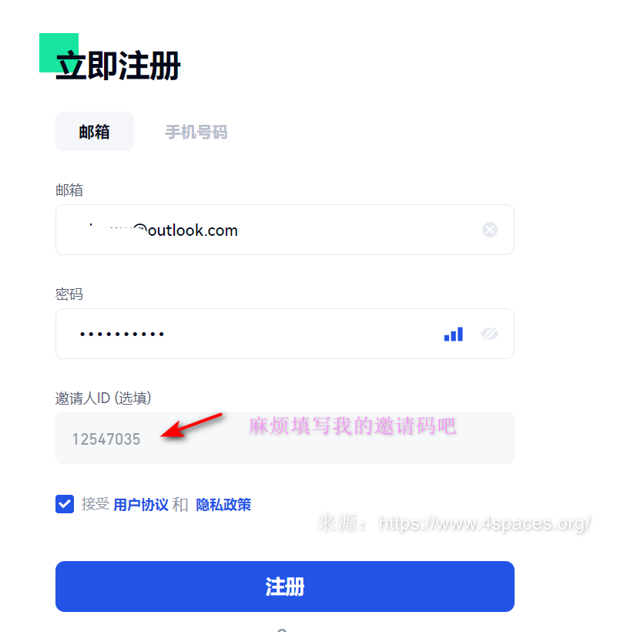Click the 邮箱 label above the email field

coord(69,190)
